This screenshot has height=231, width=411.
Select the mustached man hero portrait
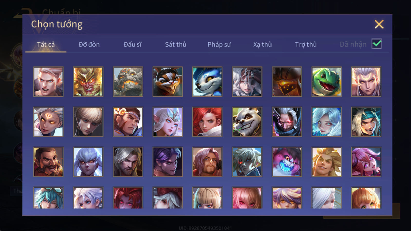point(48,162)
